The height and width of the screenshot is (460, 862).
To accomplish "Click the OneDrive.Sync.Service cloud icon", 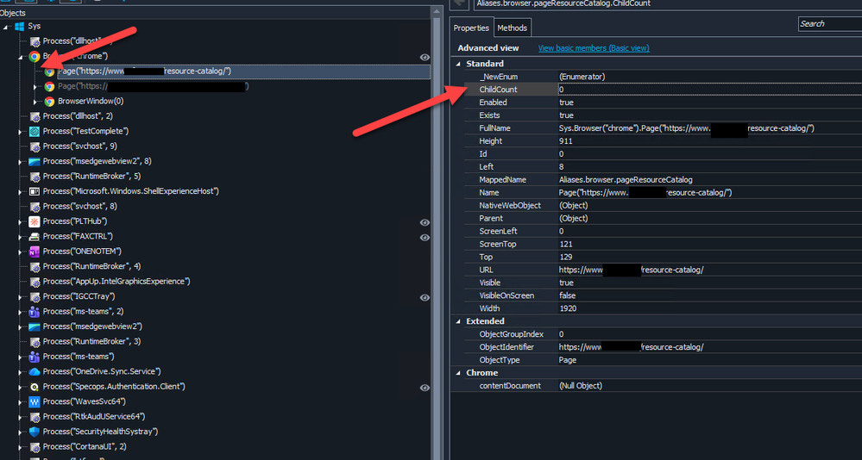I will 35,371.
